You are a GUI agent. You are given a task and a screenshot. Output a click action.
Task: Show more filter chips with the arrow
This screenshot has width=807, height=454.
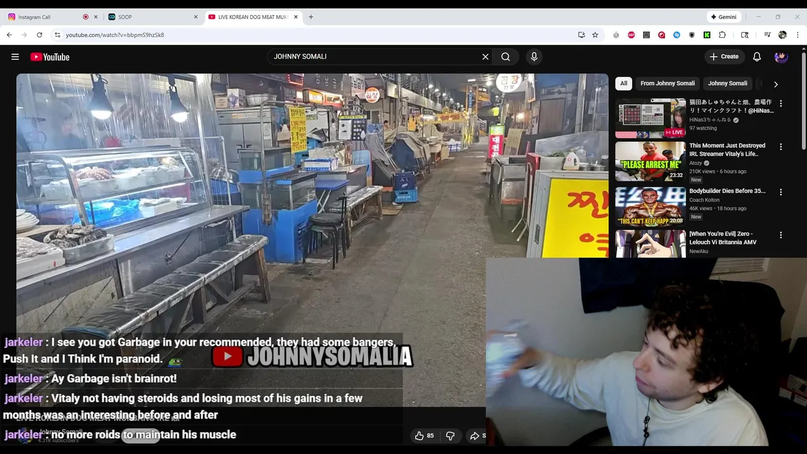tap(775, 84)
